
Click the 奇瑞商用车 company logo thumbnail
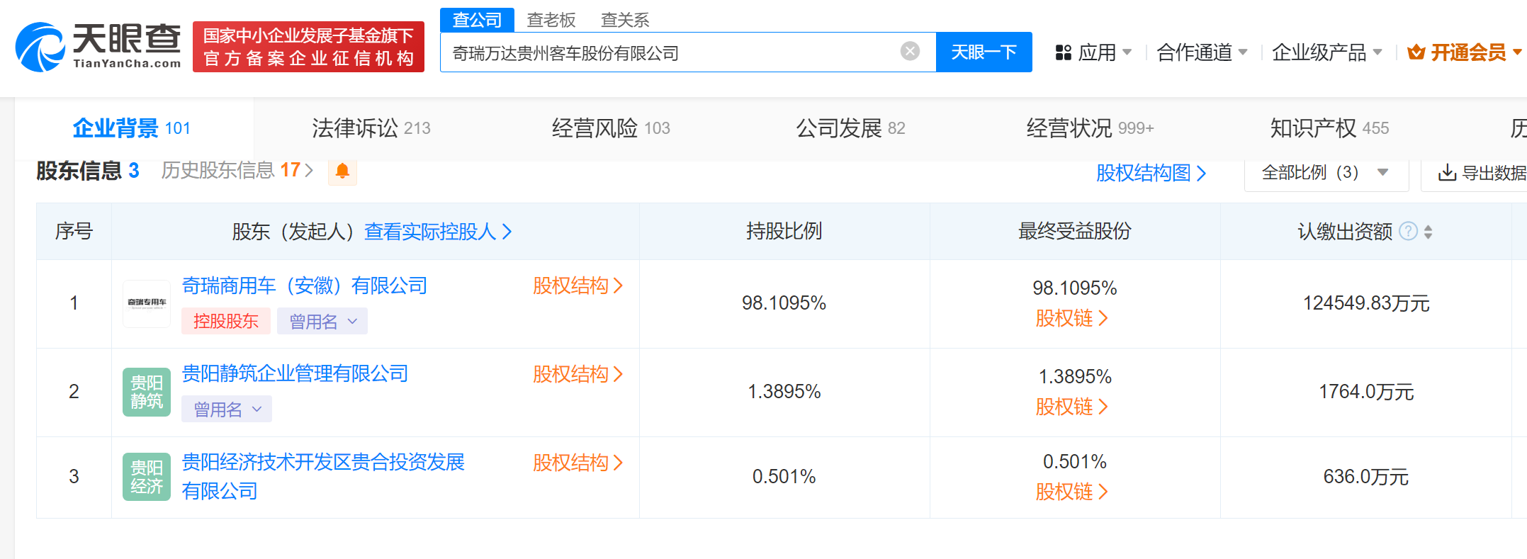[x=147, y=303]
